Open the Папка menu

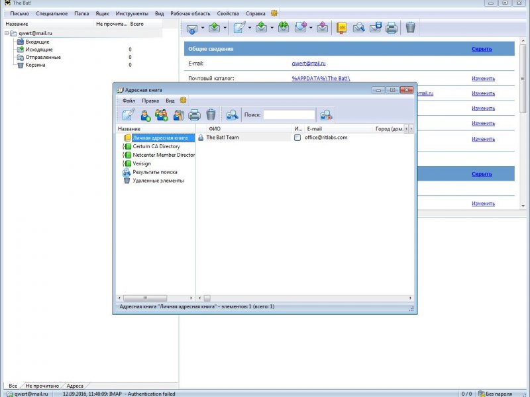(x=81, y=13)
